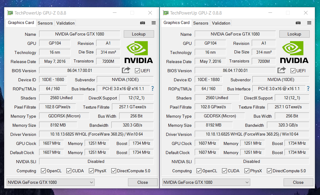Click the Driver Version field in left window
This screenshot has width=320, height=195.
96,134
